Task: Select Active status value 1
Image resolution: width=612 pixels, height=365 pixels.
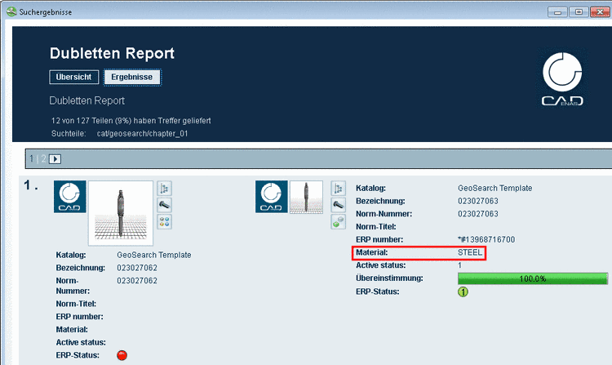Action: [459, 265]
